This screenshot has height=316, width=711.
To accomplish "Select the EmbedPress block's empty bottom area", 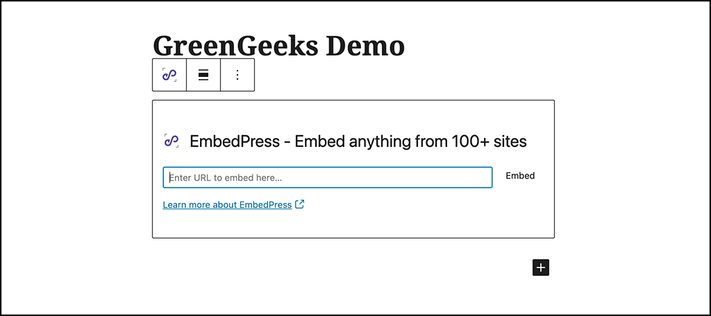I will tap(353, 224).
